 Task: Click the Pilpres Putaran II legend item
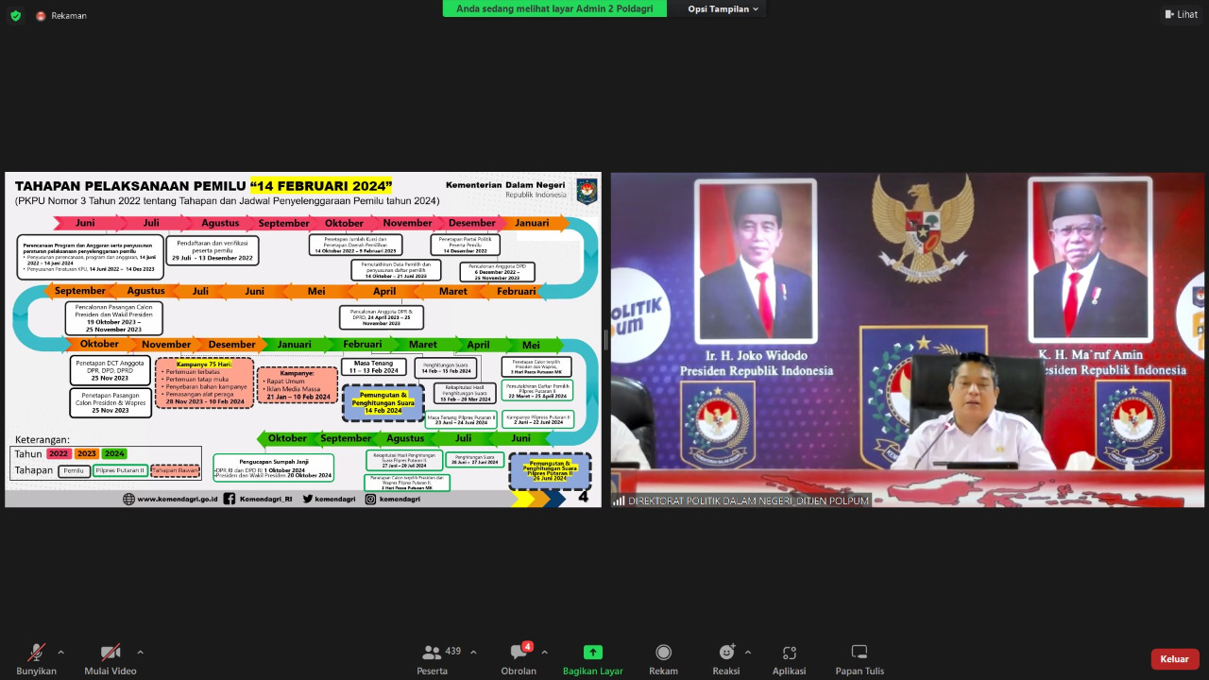(120, 470)
